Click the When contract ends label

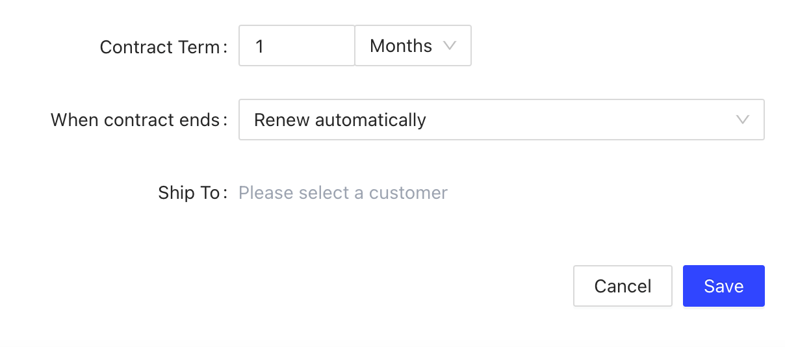(x=135, y=120)
